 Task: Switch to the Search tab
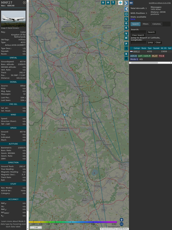pos(136,24)
